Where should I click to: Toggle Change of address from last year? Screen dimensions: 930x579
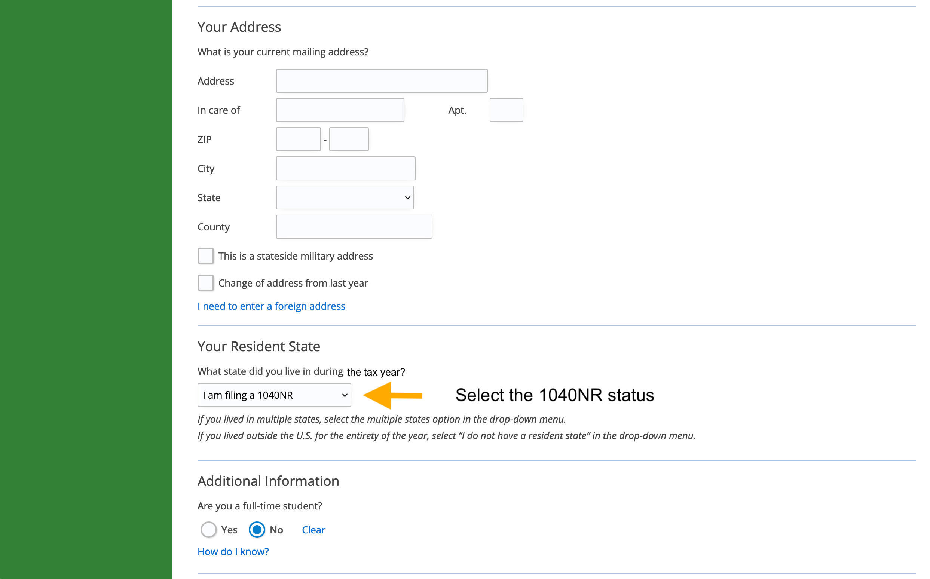tap(205, 283)
